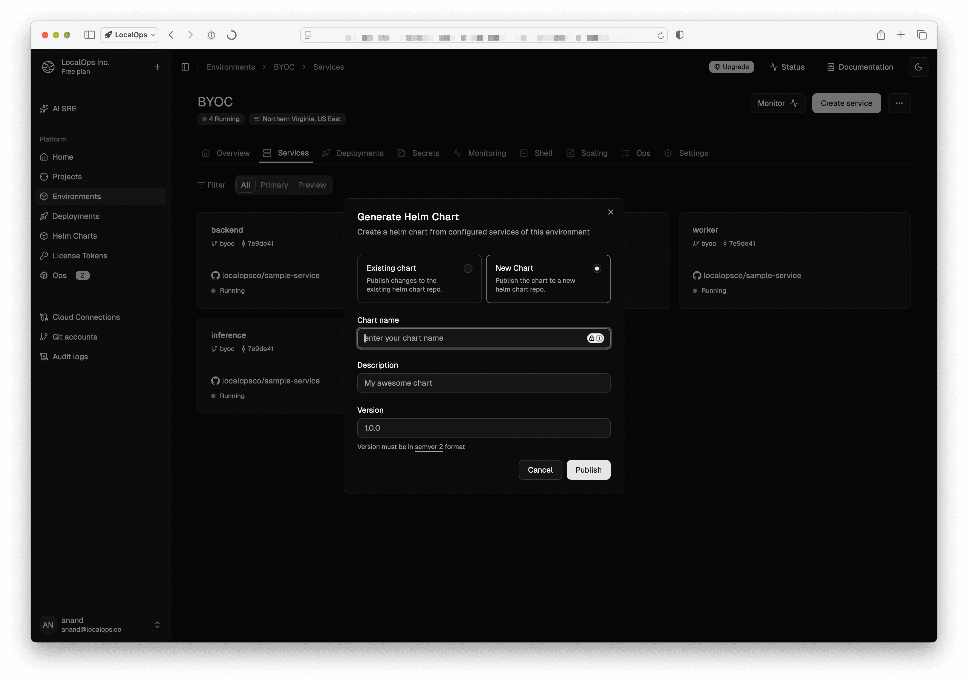Toggle dark mode moon icon
The image size is (968, 683).
[x=918, y=67]
